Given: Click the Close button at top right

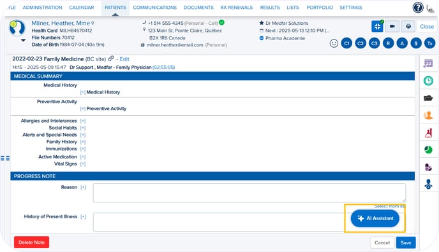Looking at the screenshot, I should pos(427,27).
